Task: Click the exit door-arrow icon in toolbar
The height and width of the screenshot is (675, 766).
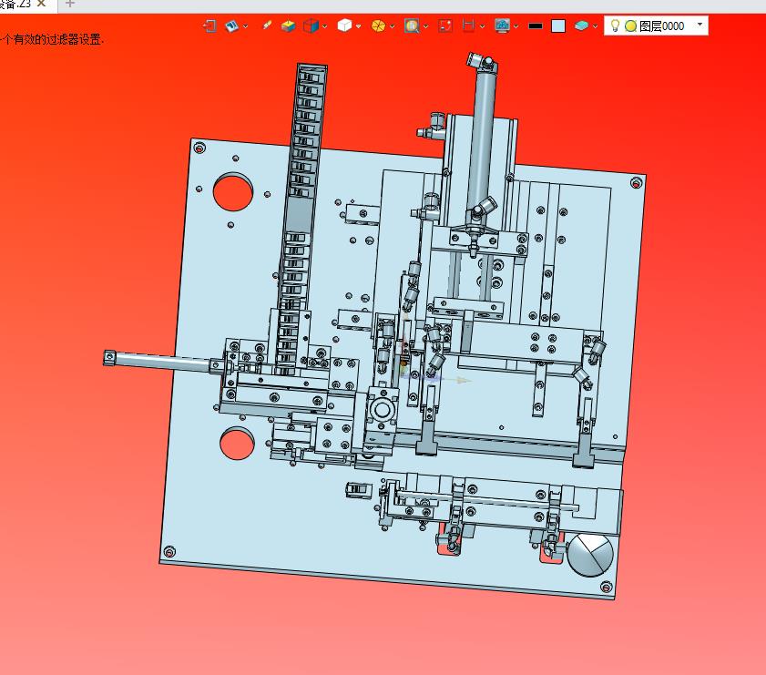Action: pos(210,26)
